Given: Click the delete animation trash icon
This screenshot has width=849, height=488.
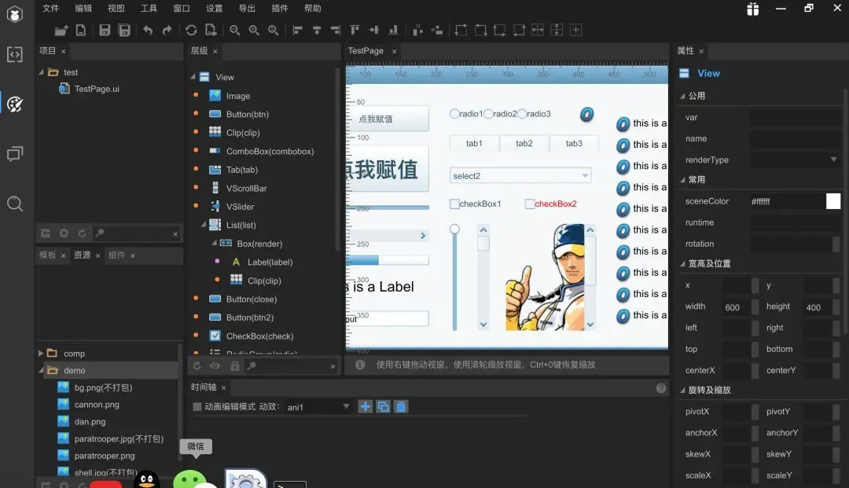Looking at the screenshot, I should [x=401, y=407].
